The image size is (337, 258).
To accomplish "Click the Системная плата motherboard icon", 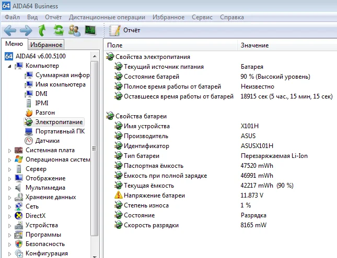I will point(19,150).
